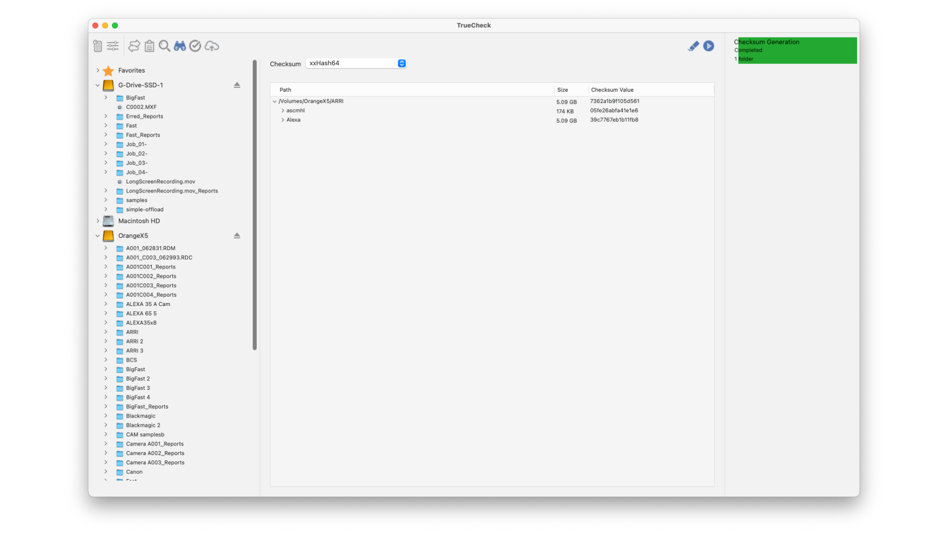The image size is (948, 533).
Task: Select the A001C004_Reports folder
Action: point(151,295)
